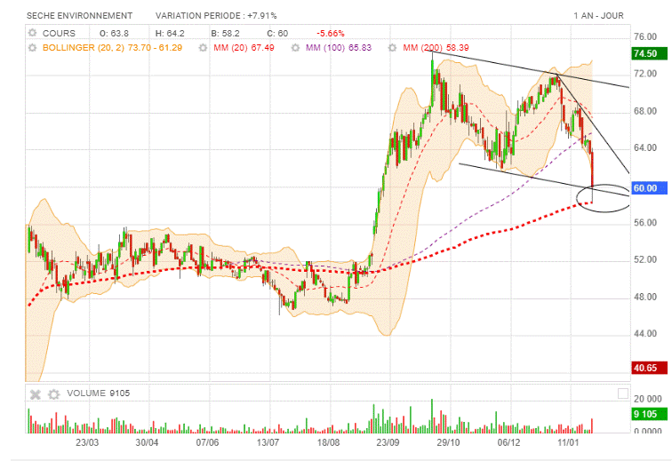Image resolution: width=672 pixels, height=461 pixels.
Task: Click the 18/08 date axis label
Action: [x=328, y=442]
